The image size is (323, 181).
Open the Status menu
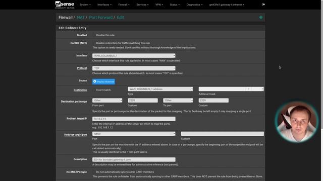tap(175, 5)
